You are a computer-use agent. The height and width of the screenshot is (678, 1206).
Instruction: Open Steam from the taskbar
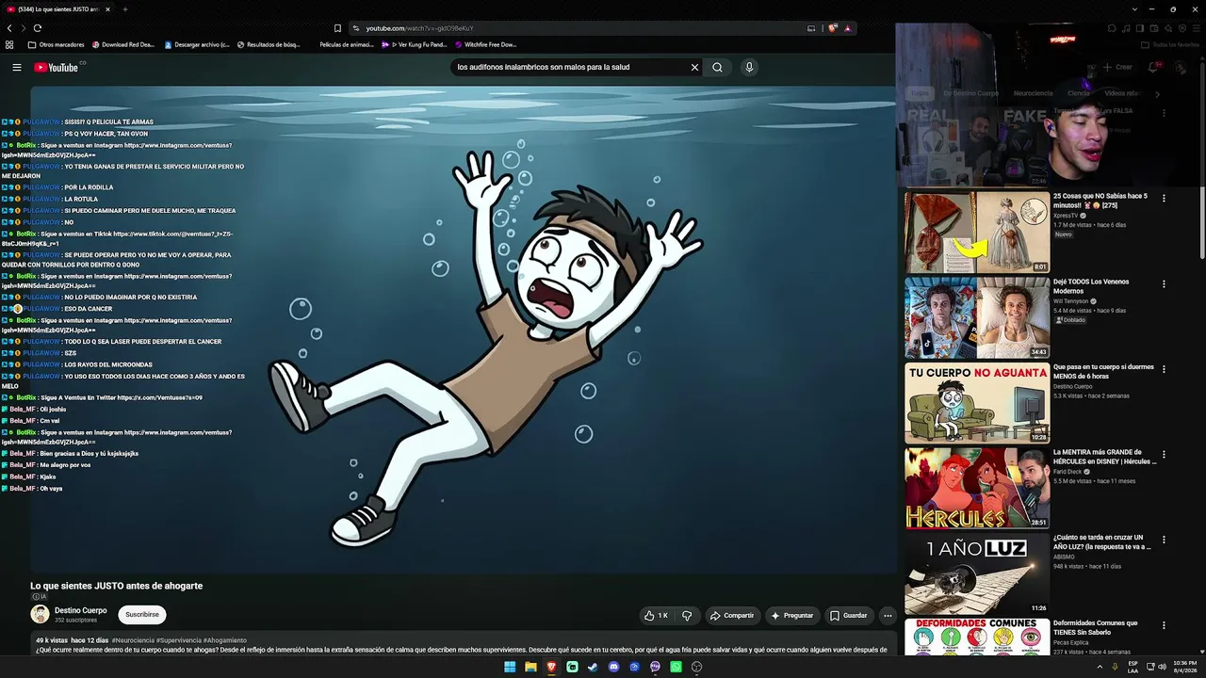[x=593, y=667]
